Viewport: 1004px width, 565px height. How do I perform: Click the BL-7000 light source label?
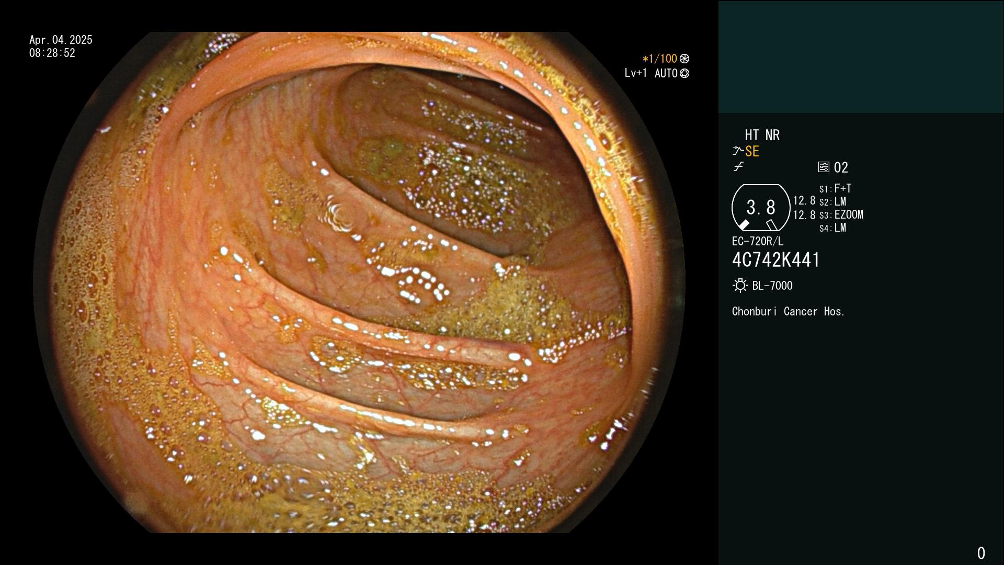[772, 286]
